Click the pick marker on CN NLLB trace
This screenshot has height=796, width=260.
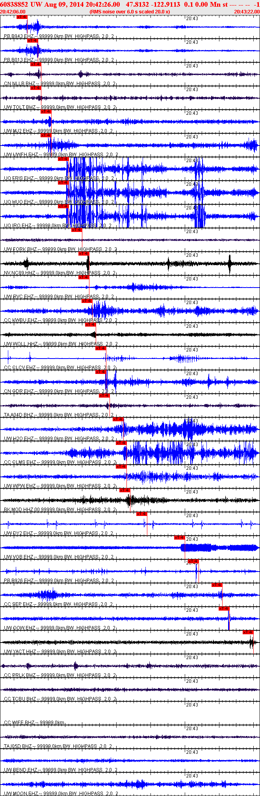pos(36,64)
